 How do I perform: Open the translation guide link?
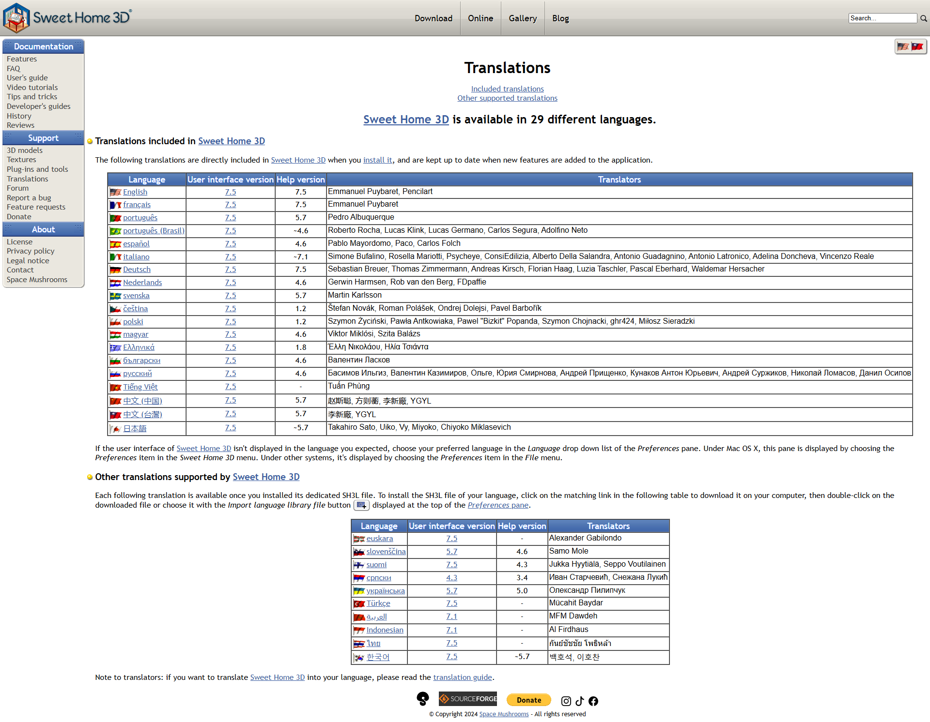(x=463, y=677)
